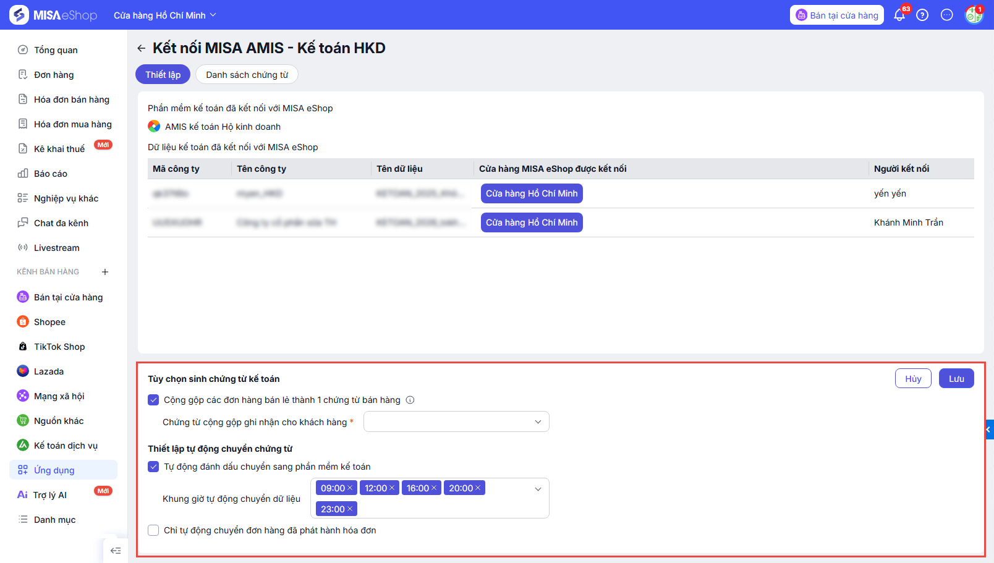Viewport: 994px width, 563px height.
Task: Switch to the Thiết lập tab
Action: point(163,75)
